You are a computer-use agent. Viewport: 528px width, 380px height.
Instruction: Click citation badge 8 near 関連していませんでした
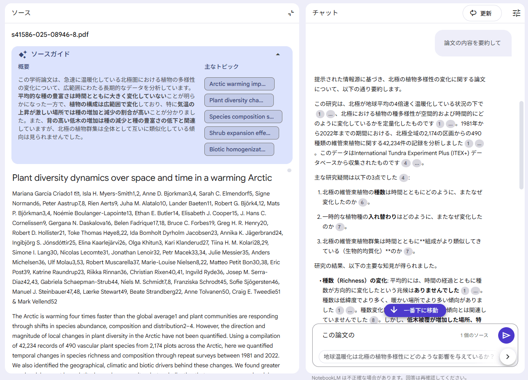pyautogui.click(x=374, y=320)
